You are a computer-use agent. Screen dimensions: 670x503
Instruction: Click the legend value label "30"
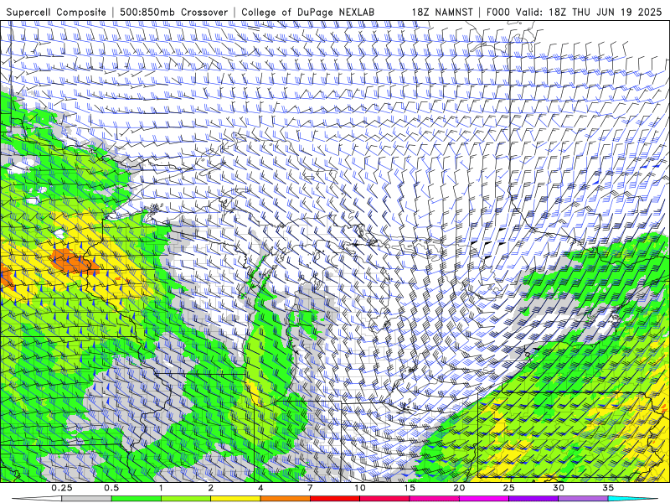pos(558,488)
